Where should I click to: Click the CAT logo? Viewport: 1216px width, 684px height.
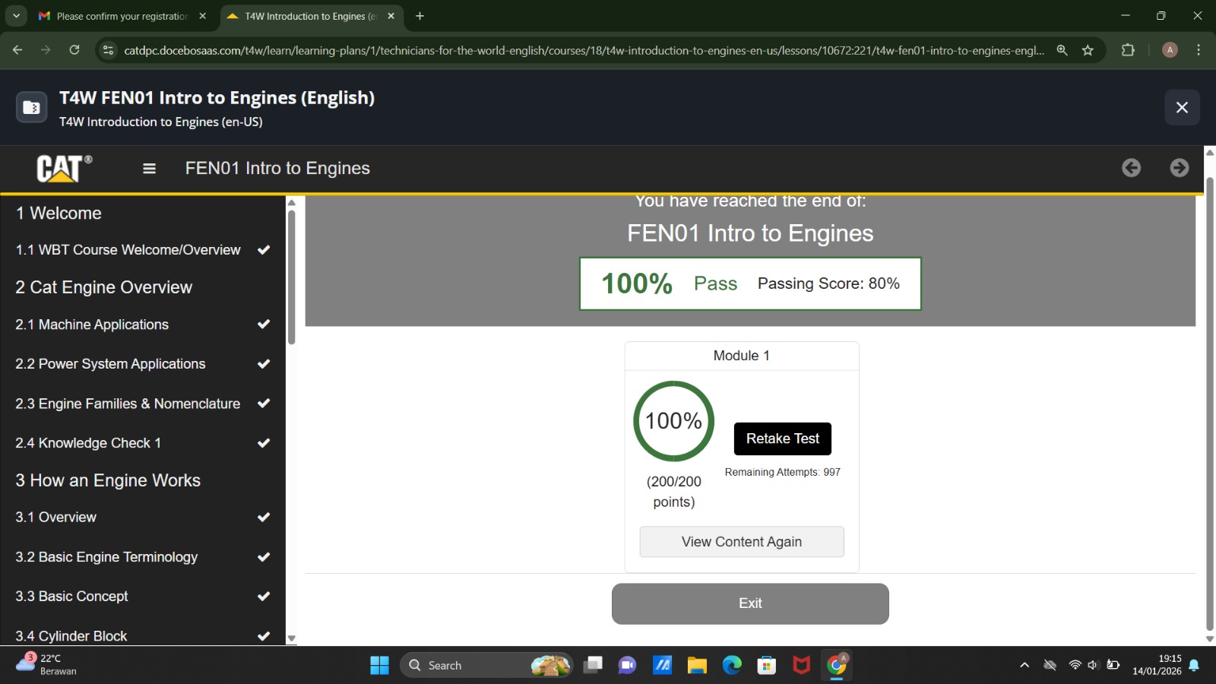65,168
